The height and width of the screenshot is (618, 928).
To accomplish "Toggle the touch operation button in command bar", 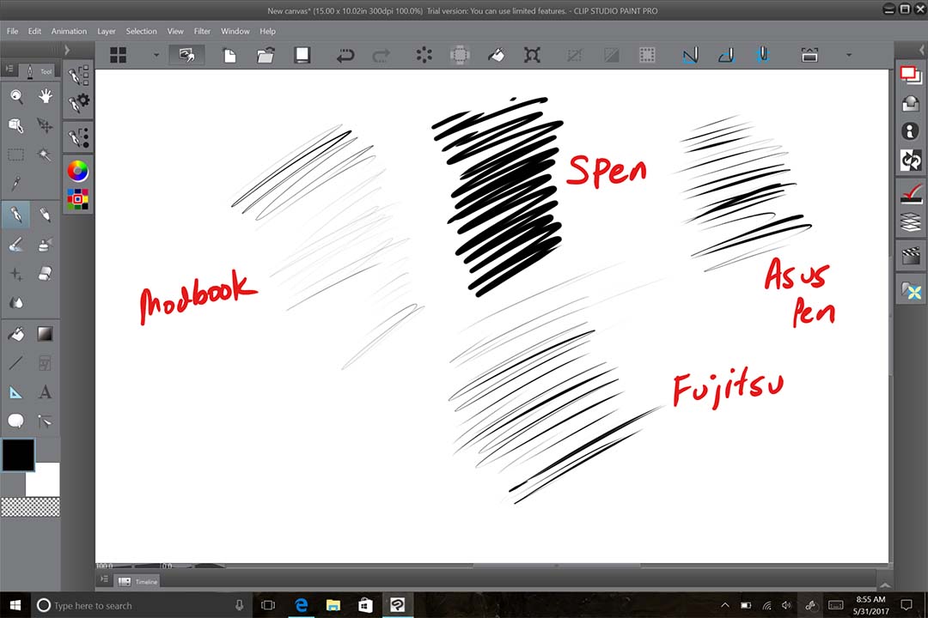I will click(186, 55).
